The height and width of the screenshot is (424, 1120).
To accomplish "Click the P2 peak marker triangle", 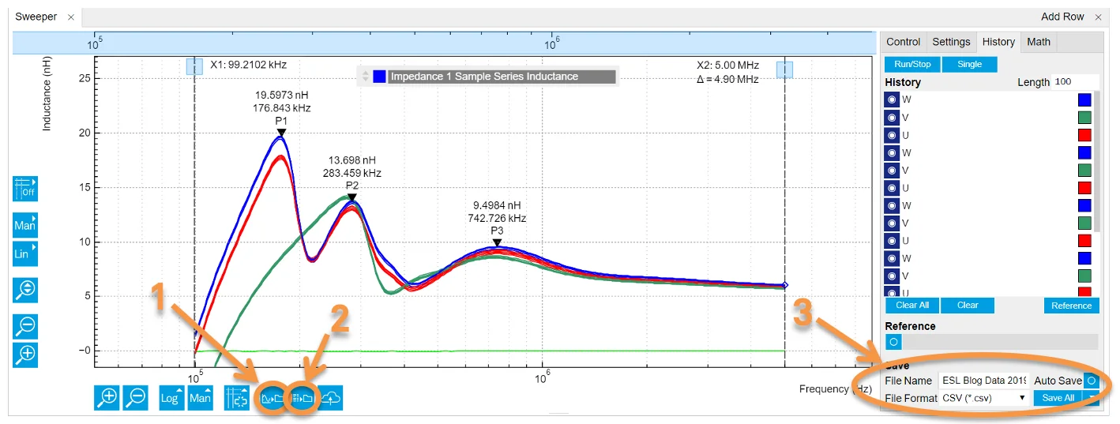I will coord(352,197).
